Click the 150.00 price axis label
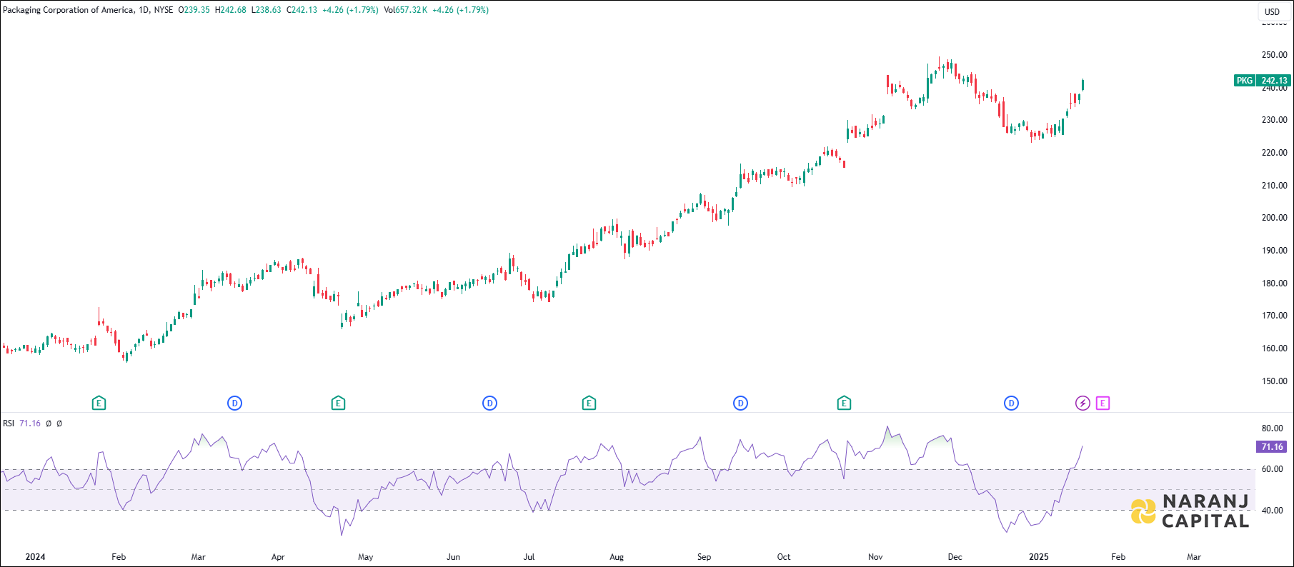 point(1275,381)
